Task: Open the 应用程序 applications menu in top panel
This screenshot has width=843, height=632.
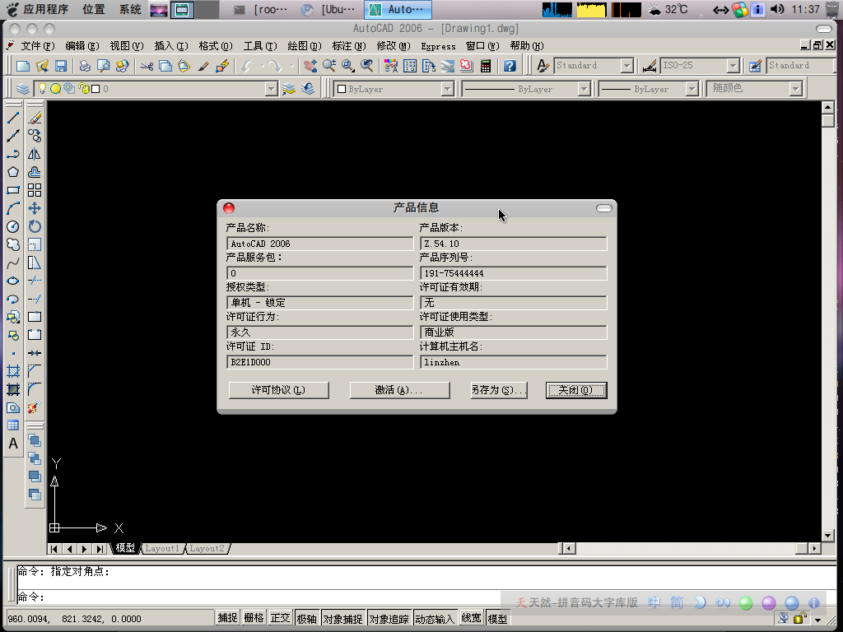Action: click(38, 9)
